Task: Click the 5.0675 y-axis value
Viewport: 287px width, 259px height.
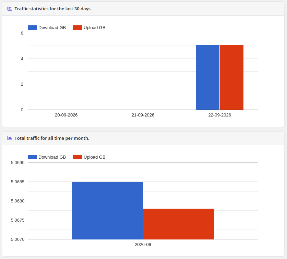Action: coord(17,220)
